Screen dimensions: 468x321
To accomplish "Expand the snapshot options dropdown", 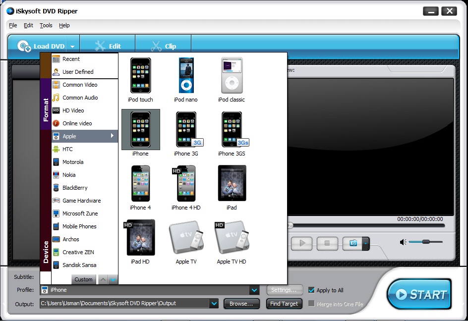I will point(366,243).
